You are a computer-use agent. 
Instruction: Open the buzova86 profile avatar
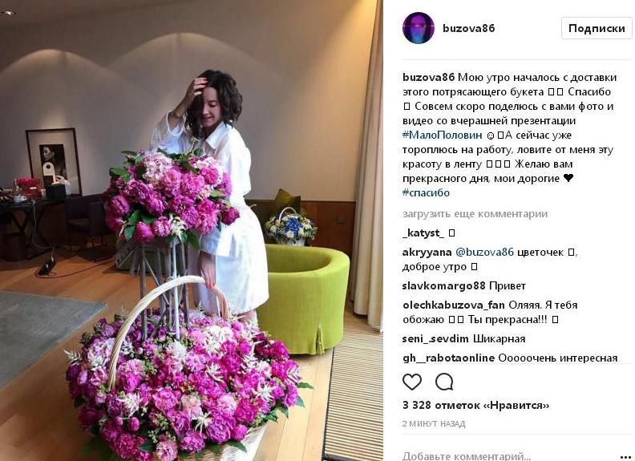pos(419,28)
